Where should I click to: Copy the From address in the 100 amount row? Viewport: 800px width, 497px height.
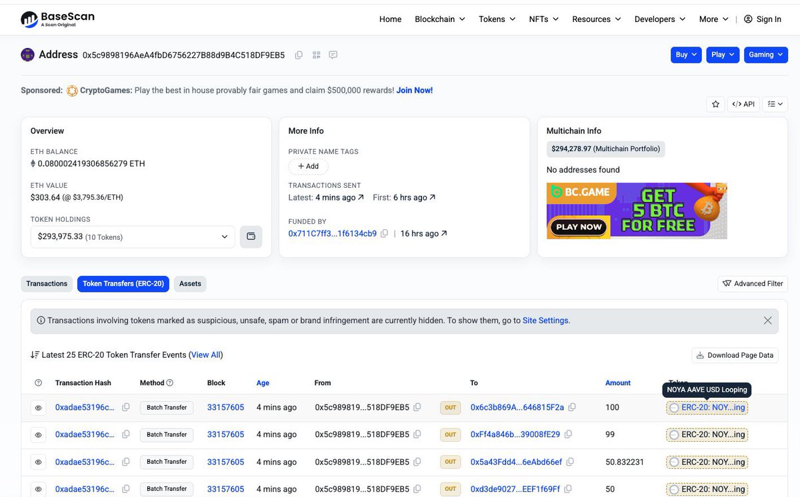(417, 407)
